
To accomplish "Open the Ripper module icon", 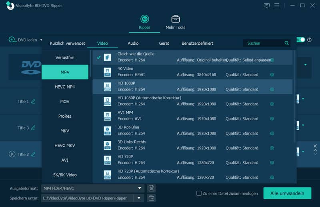I will click(144, 19).
